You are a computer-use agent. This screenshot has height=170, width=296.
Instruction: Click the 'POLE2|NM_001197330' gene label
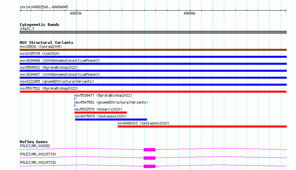38,154
